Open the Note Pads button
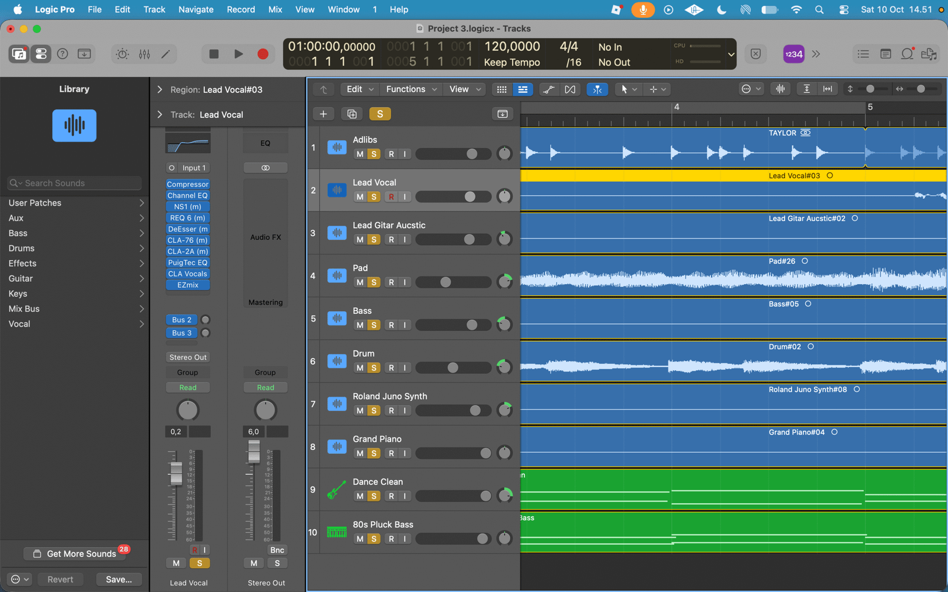 (885, 54)
